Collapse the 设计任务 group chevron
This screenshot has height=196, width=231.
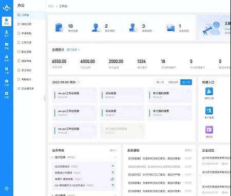tap(115, 157)
